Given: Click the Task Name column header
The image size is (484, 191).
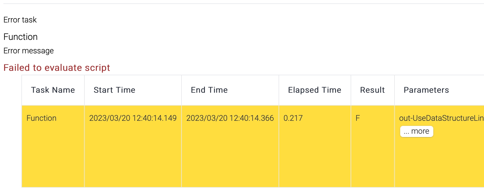Looking at the screenshot, I should click(53, 90).
